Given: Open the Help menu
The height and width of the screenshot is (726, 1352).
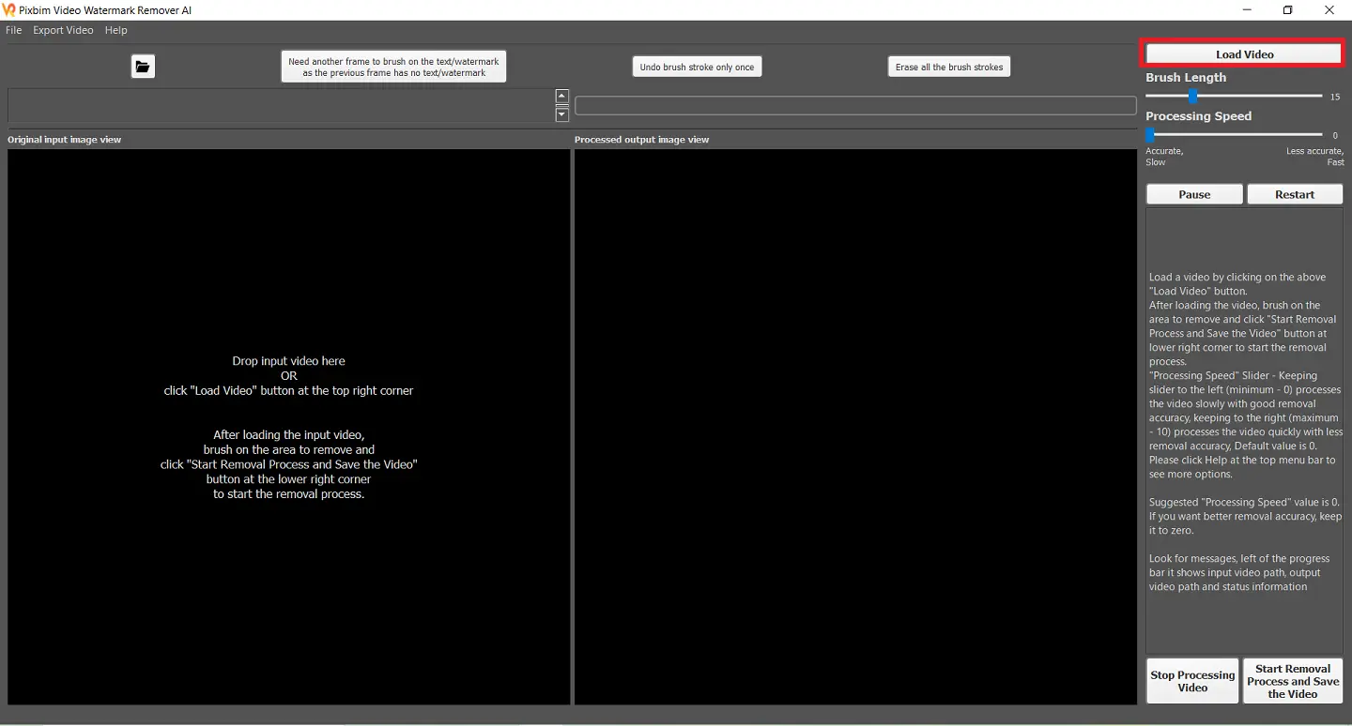Looking at the screenshot, I should click(x=115, y=30).
